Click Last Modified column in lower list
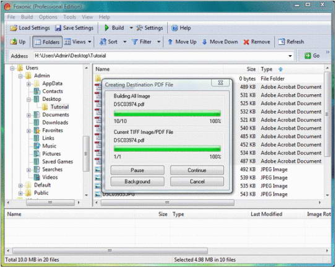This screenshot has height=268, width=336. coord(266,214)
